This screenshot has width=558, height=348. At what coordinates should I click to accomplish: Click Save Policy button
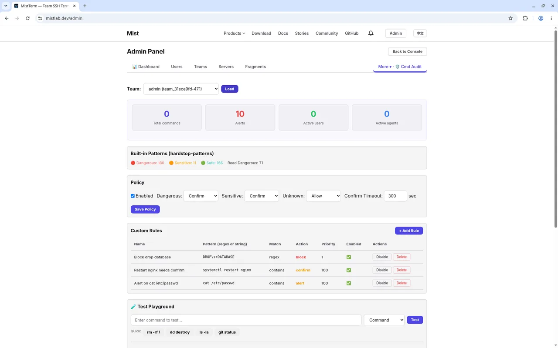(x=145, y=209)
